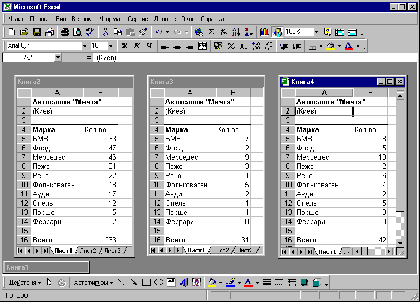
Task: Open Office Assistant help icon
Action: tap(327, 32)
